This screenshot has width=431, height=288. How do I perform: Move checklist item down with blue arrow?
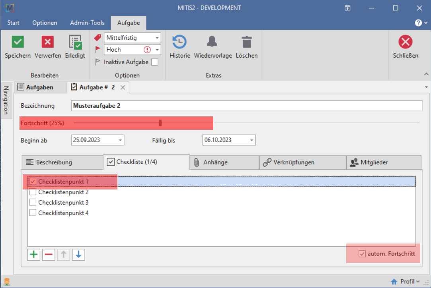(78, 255)
